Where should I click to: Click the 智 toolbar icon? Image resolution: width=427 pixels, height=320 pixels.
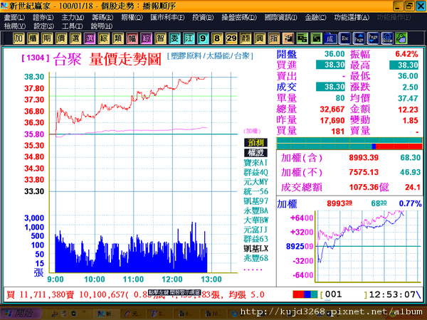pyautogui.click(x=160, y=38)
